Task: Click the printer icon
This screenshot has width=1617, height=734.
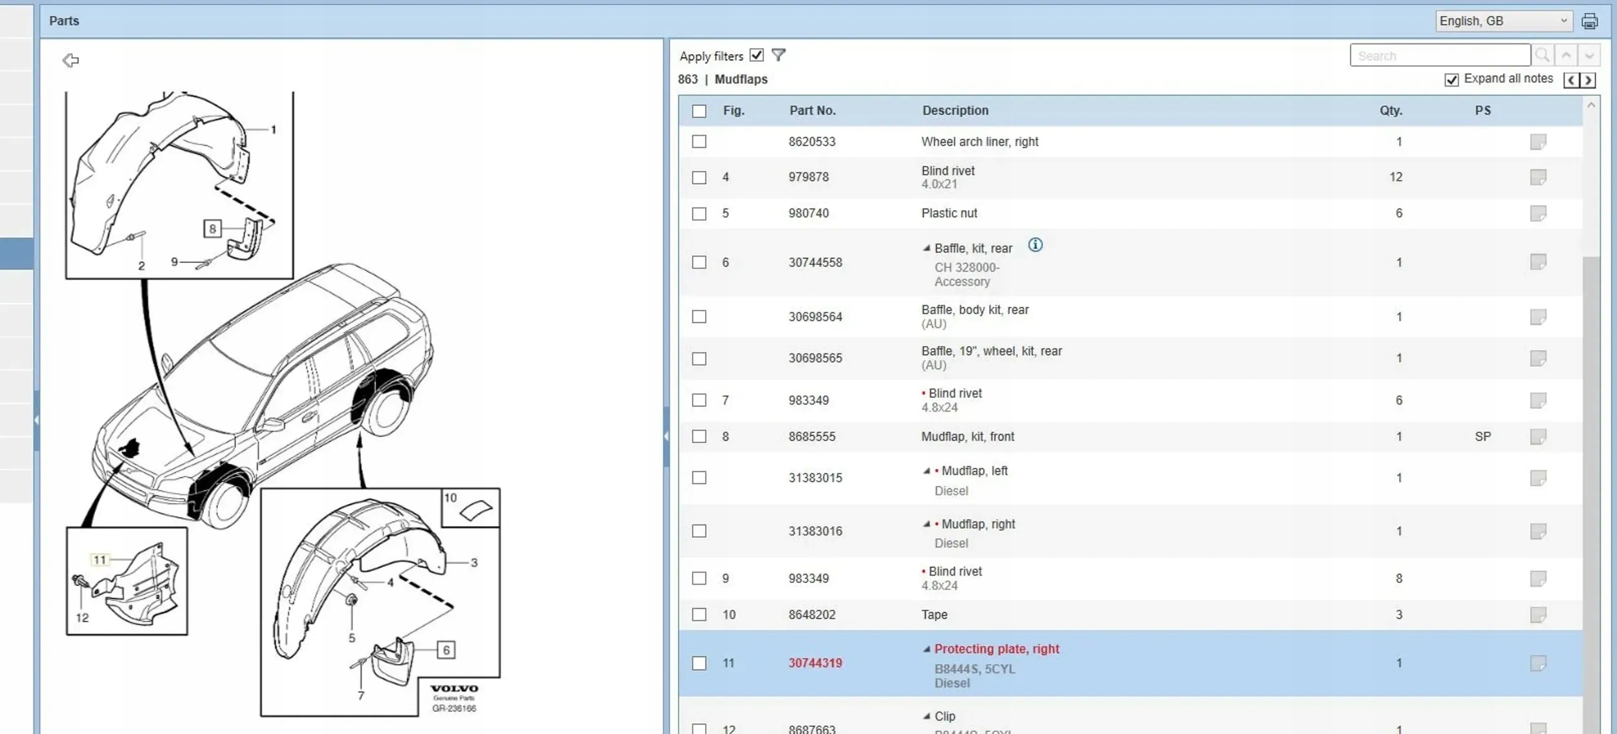Action: pos(1589,21)
